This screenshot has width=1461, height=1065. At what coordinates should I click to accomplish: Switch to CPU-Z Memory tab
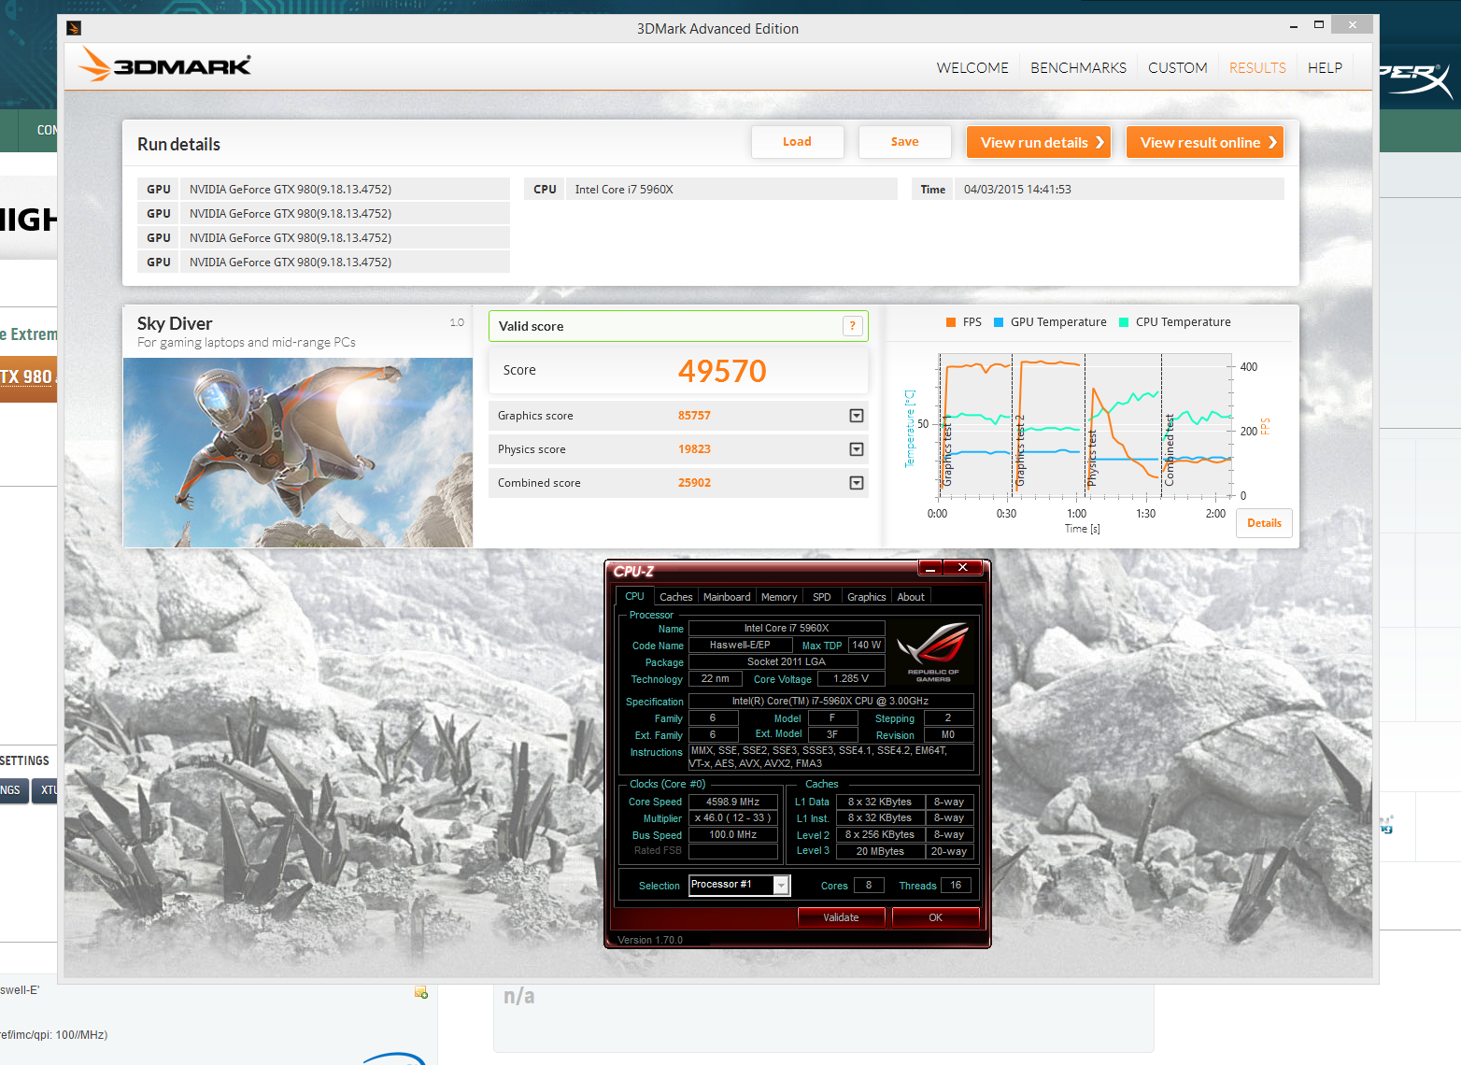click(x=779, y=597)
